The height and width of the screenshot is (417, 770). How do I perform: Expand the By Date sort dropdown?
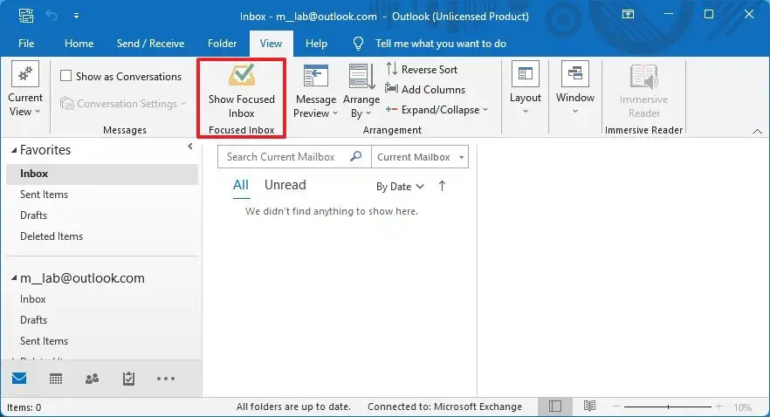pos(400,187)
